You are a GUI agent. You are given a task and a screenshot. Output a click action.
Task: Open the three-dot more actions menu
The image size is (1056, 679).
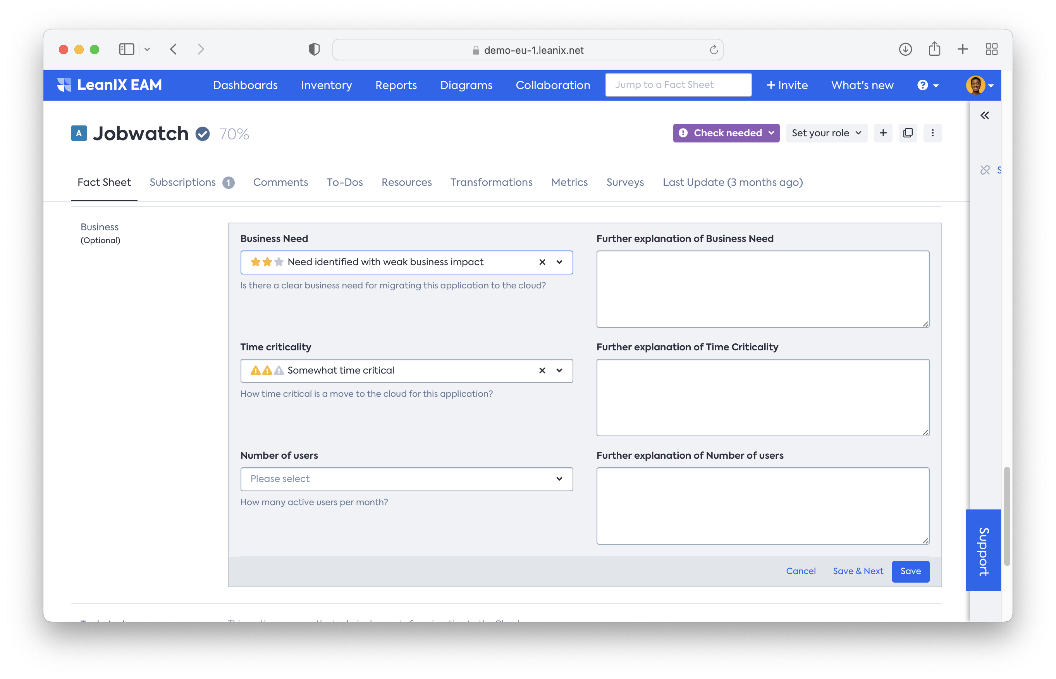(x=932, y=133)
